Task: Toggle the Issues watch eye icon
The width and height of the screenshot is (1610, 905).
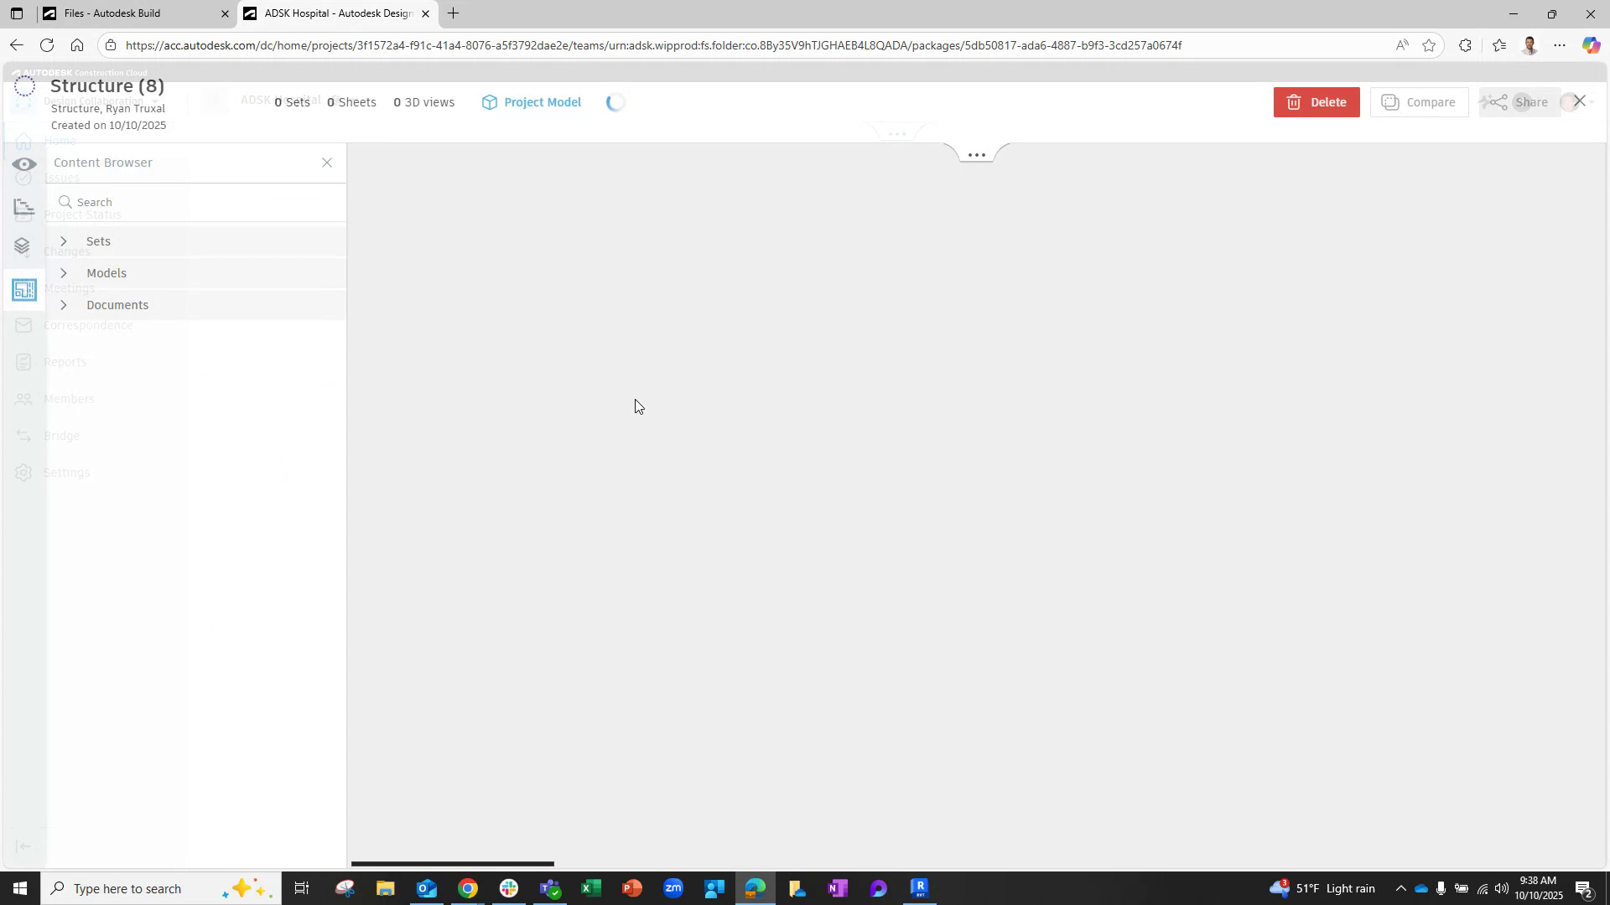Action: coord(24,165)
